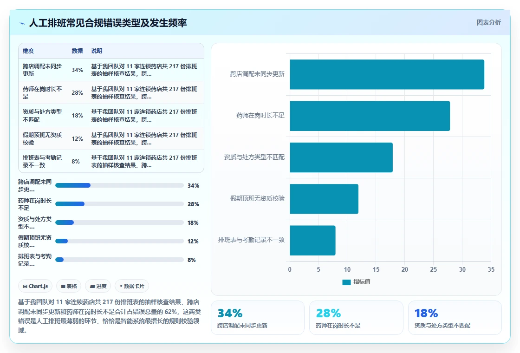This screenshot has width=520, height=353.
Task: Click the 进度 tag chip
Action: click(x=98, y=286)
